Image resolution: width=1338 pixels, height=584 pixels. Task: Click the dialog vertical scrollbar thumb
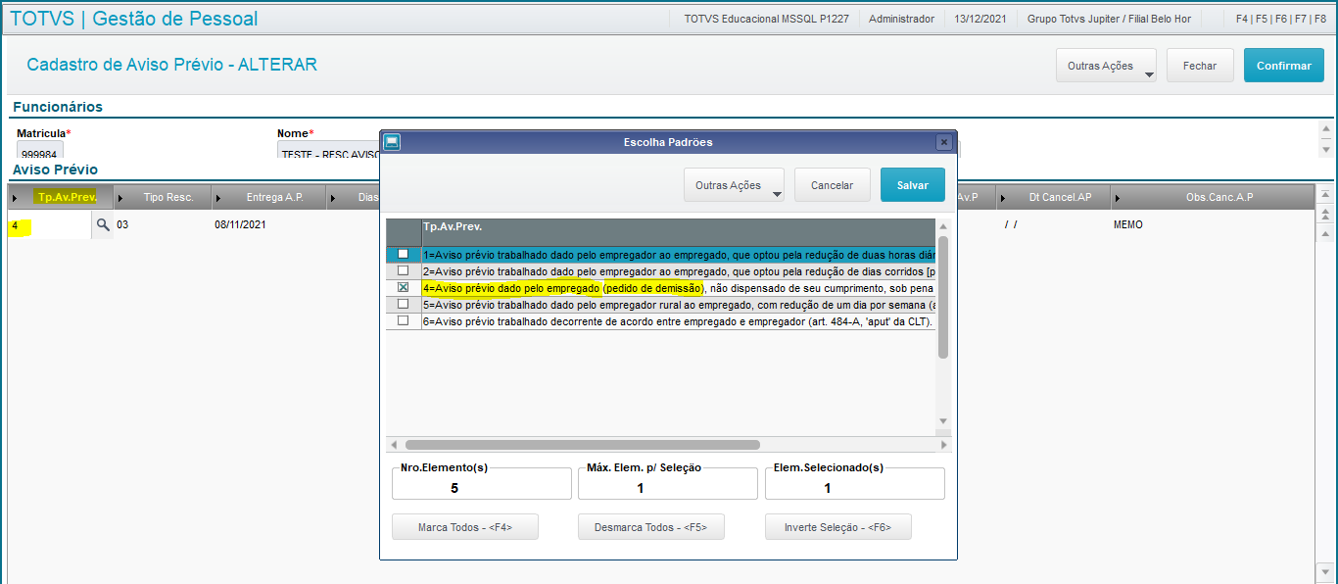[943, 297]
